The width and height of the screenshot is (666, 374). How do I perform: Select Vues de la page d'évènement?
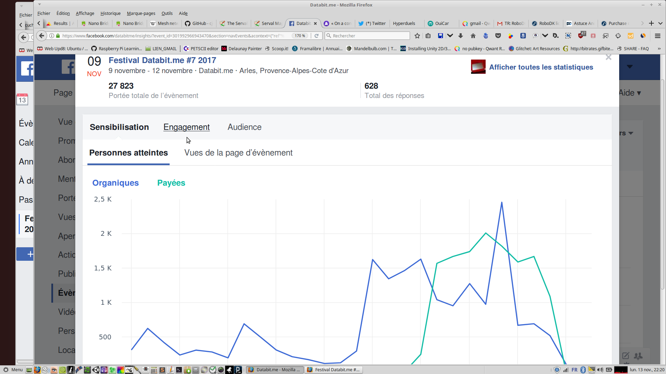[238, 153]
